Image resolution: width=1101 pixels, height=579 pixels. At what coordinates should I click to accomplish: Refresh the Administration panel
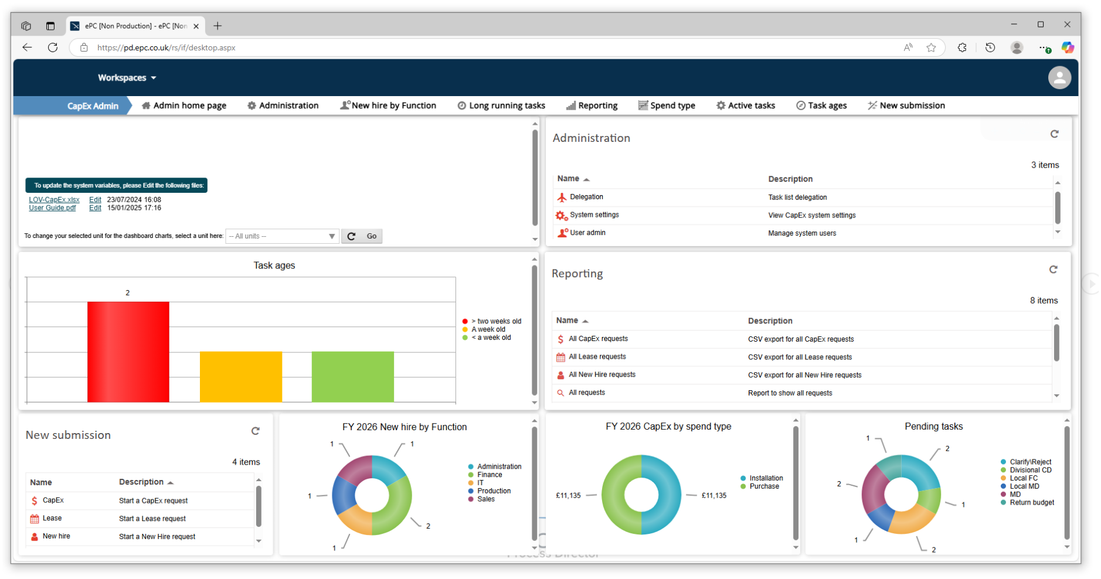(x=1055, y=134)
